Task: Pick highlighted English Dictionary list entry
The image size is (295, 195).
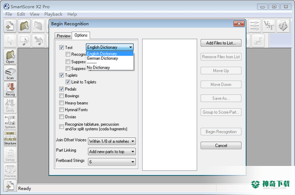Action: click(x=110, y=54)
